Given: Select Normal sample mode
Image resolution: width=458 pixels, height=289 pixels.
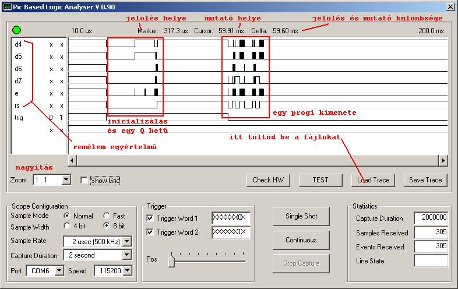Looking at the screenshot, I should pyautogui.click(x=67, y=216).
